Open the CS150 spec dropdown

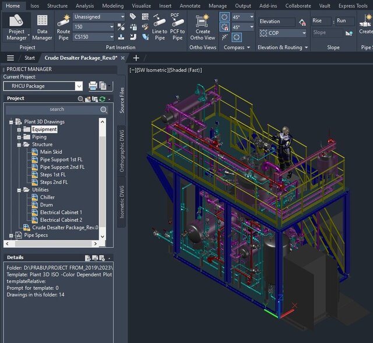point(93,37)
